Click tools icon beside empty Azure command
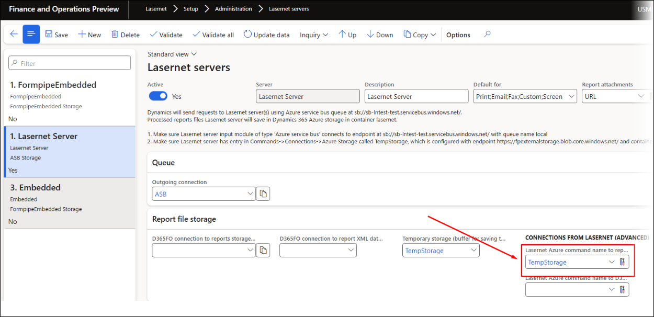654x317 pixels. [x=623, y=289]
